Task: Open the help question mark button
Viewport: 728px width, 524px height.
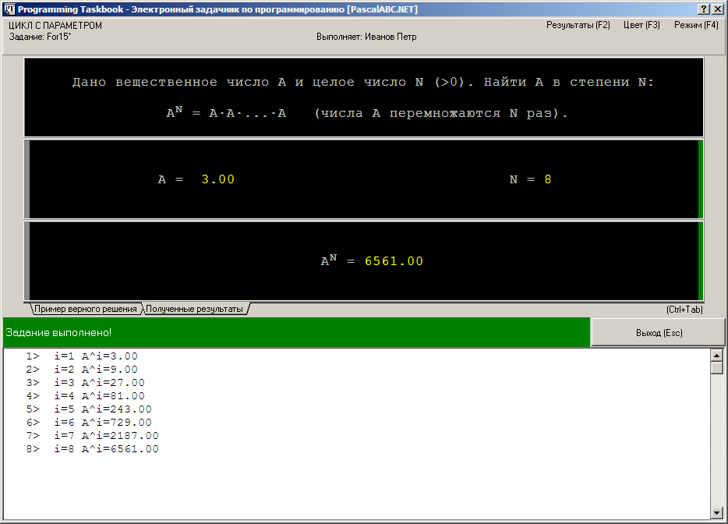Action: coord(704,9)
